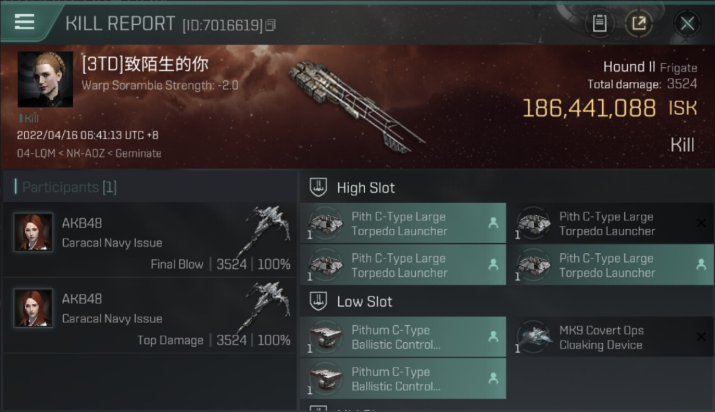Open AKB48 Final Blow pilot portrait

click(34, 232)
